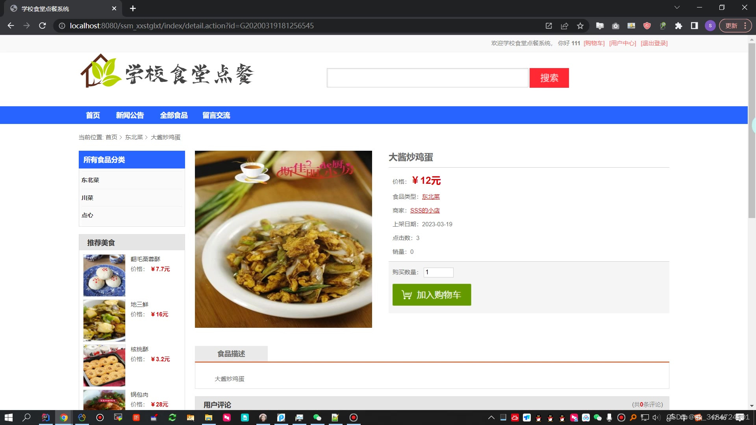Click the camera screenshot extension icon
Screen dimensions: 756x425
click(615, 26)
